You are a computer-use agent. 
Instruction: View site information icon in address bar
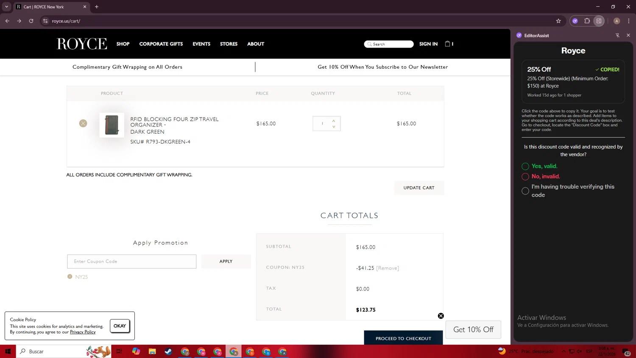coord(45,21)
